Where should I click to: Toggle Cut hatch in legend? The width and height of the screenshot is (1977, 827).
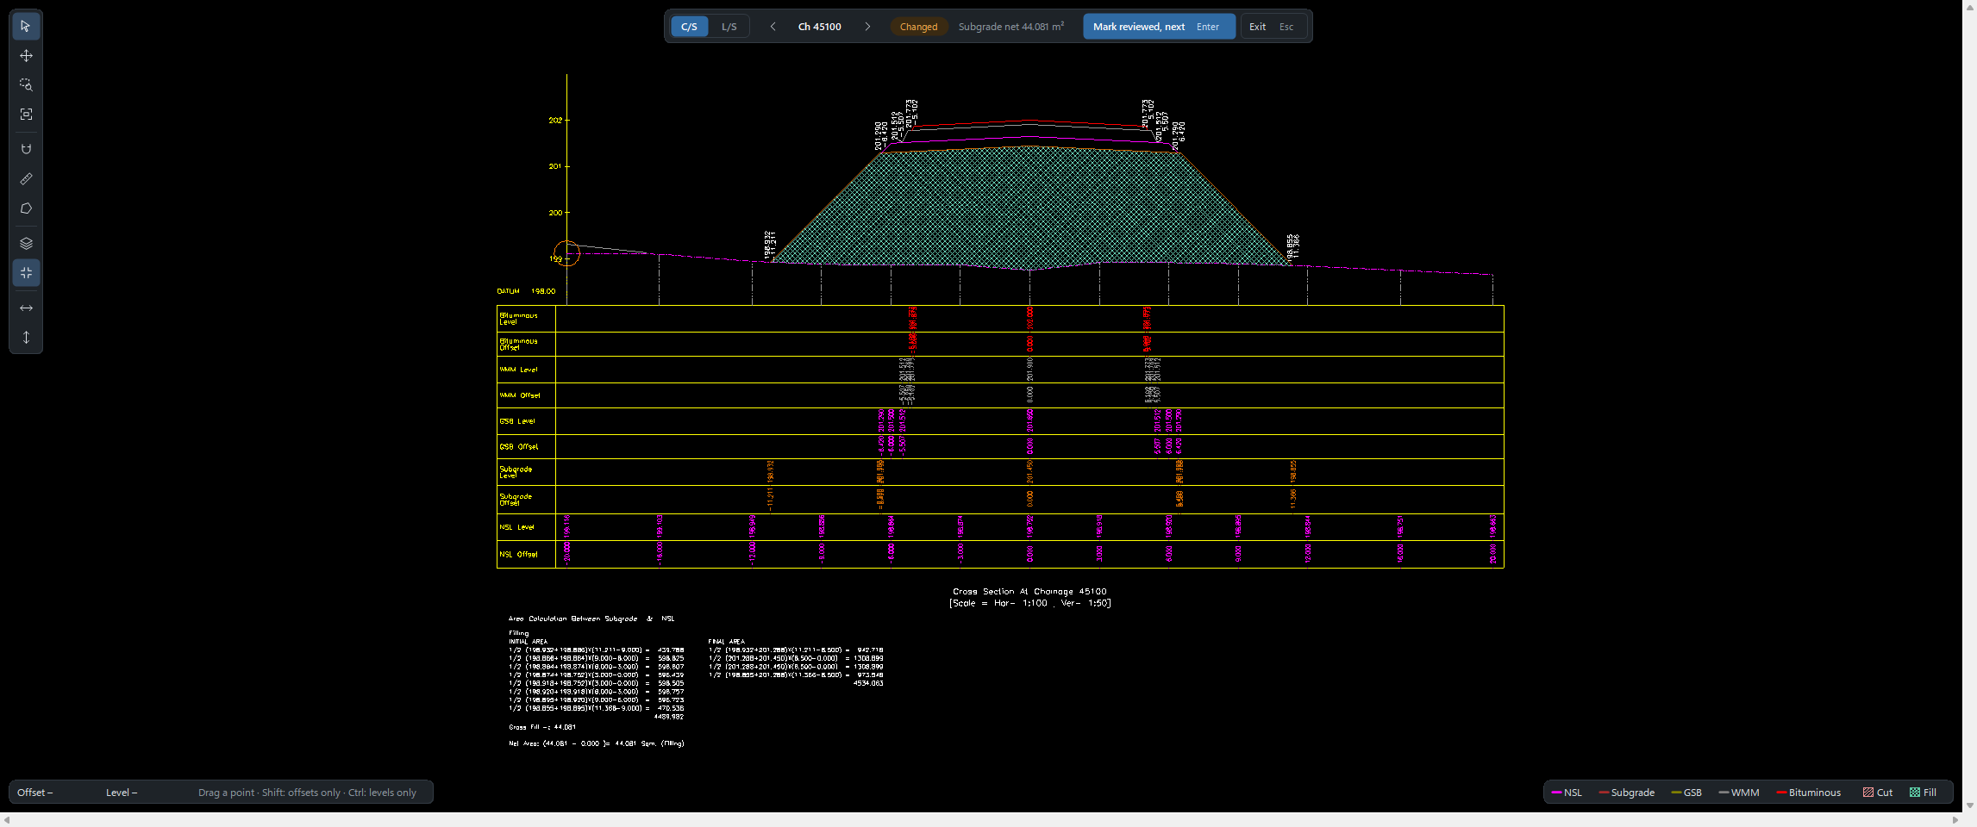point(1877,793)
